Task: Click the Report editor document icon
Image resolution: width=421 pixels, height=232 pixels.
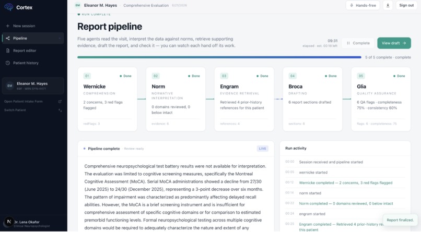Action: pyautogui.click(x=7, y=51)
